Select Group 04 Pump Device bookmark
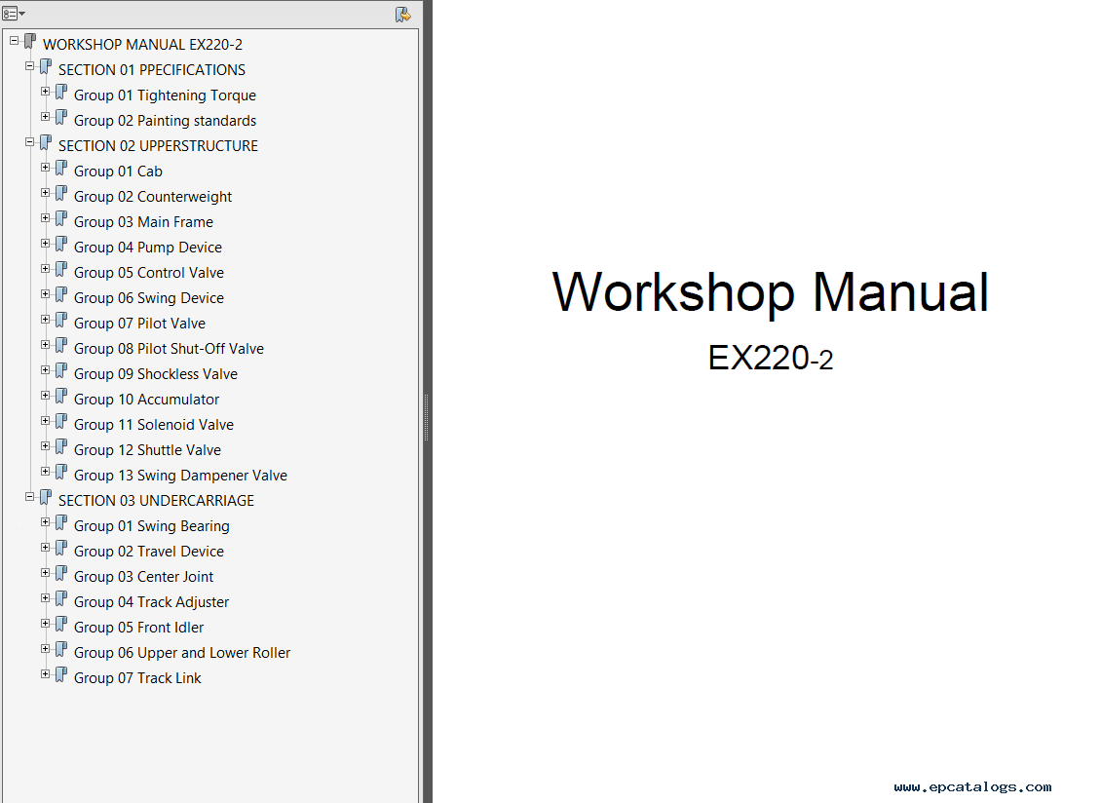The height and width of the screenshot is (803, 1101). (147, 248)
